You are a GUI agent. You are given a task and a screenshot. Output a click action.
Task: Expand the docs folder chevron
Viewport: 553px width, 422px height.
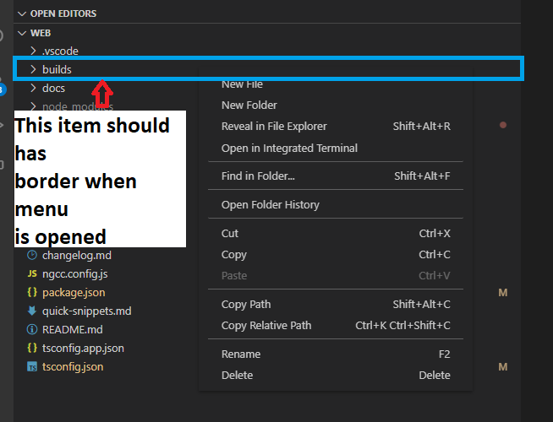tap(33, 88)
